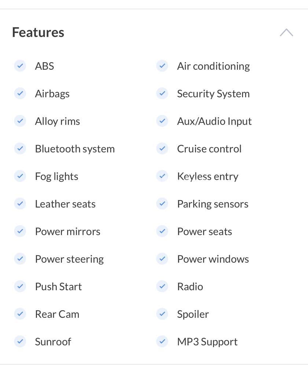Viewport: 308px width, 367px height.
Task: Click the Airbags checkmark icon
Action: pyautogui.click(x=20, y=94)
